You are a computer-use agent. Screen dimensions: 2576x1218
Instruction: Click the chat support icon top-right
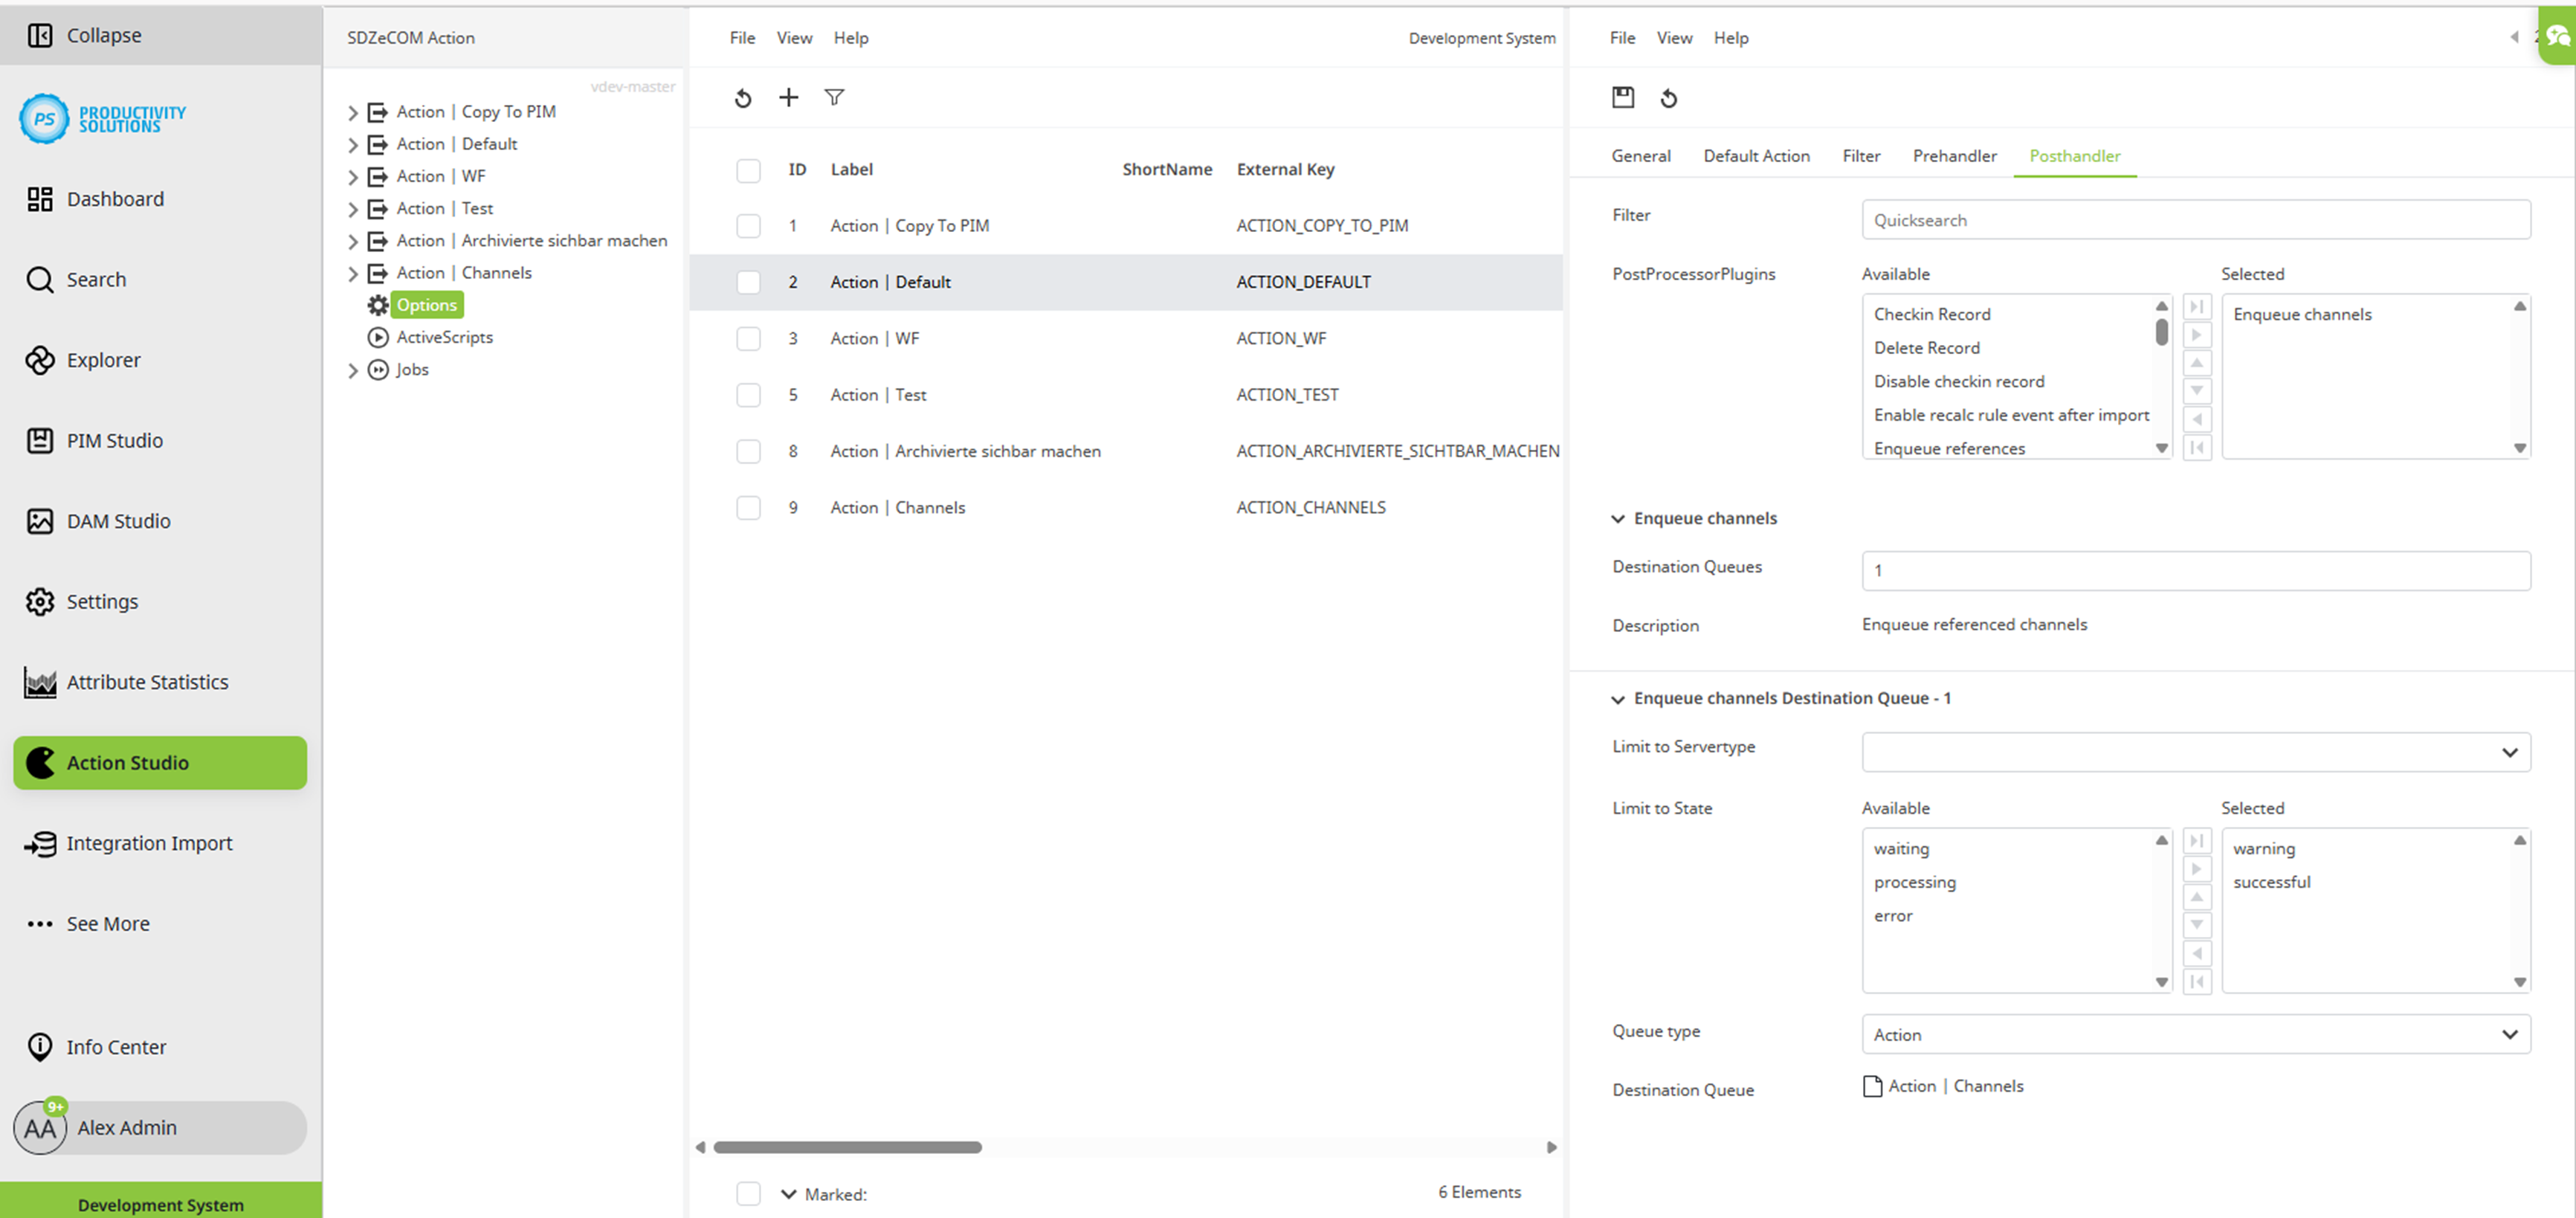[x=2558, y=36]
